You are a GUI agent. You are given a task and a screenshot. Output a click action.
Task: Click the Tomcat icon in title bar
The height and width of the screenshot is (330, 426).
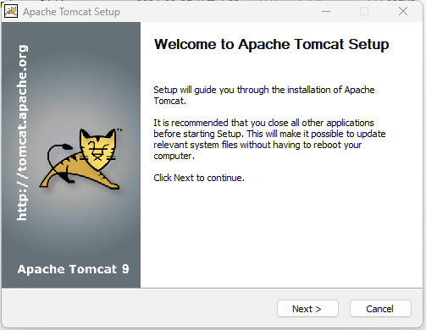pos(11,11)
